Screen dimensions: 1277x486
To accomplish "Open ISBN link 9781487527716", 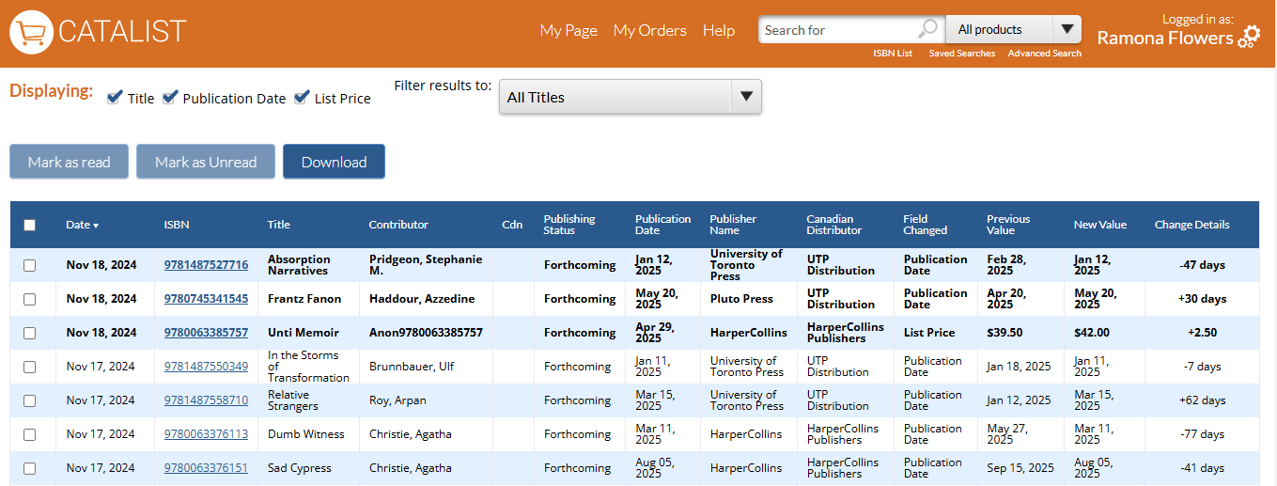I will (x=206, y=265).
